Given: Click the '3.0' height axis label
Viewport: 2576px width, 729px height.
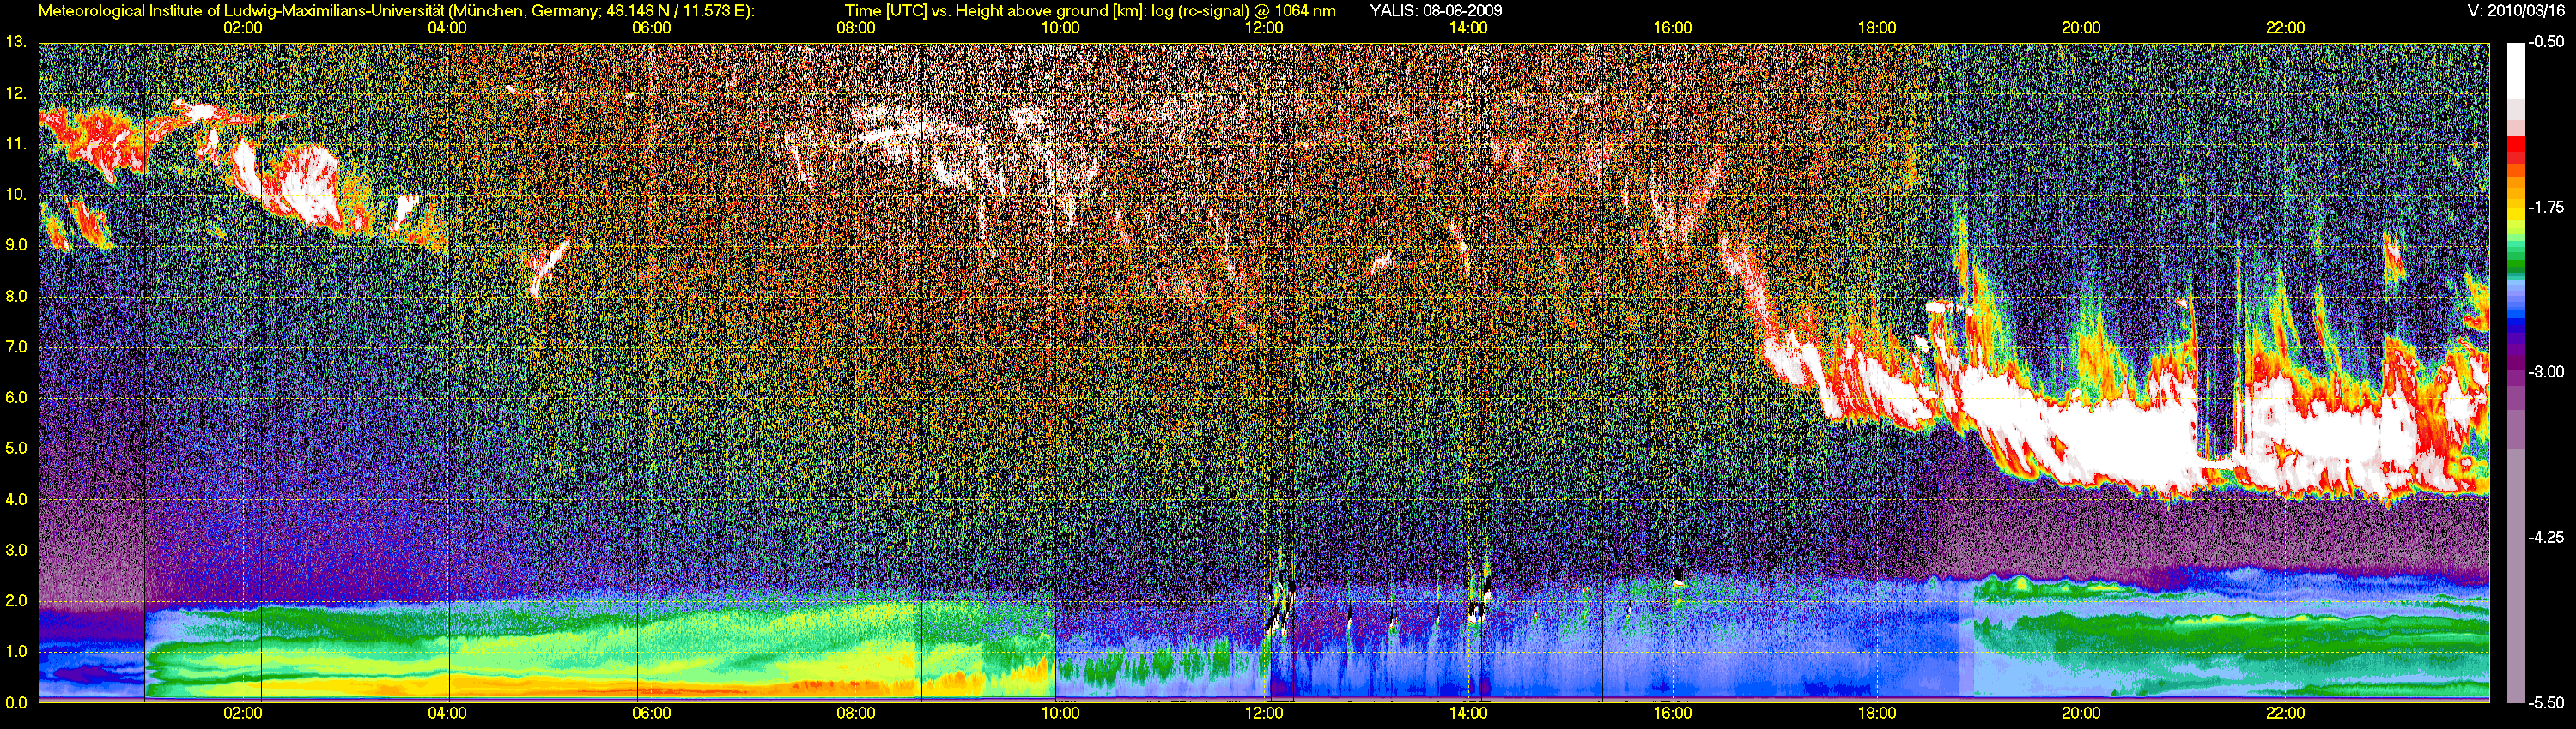Looking at the screenshot, I should (x=16, y=551).
